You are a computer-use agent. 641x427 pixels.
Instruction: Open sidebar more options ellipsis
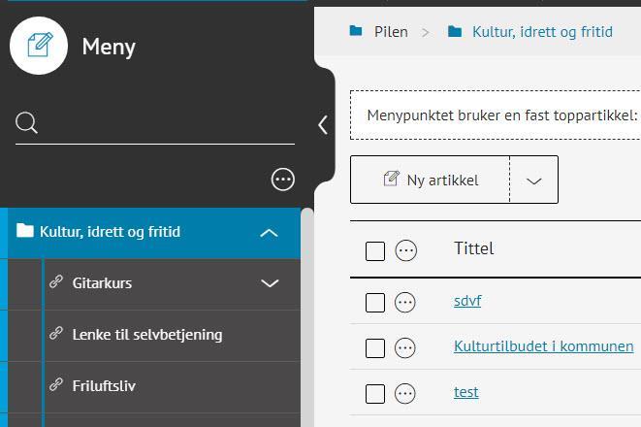click(283, 179)
